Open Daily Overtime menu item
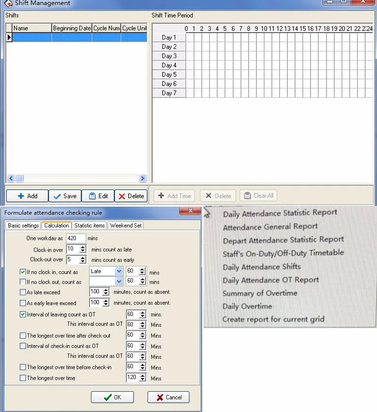The image size is (377, 412). 247,306
